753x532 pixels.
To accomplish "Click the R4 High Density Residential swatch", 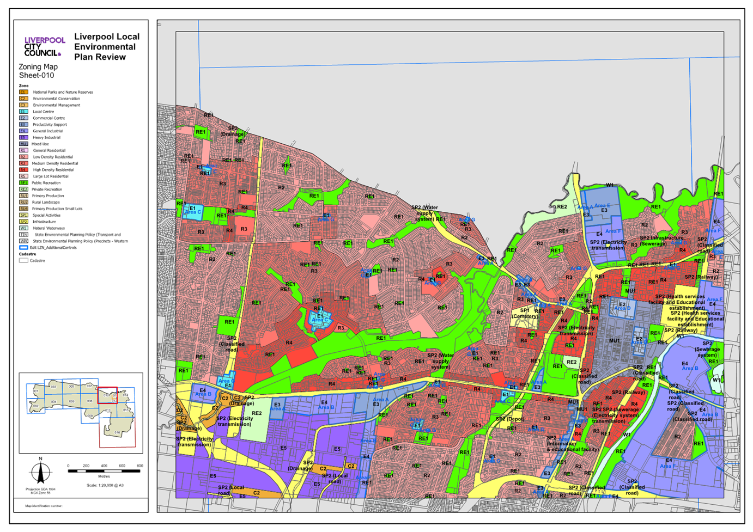I will point(23,170).
